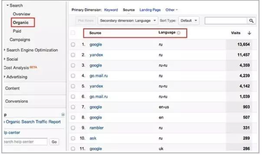Image resolution: width=275 pixels, height=155 pixels.
Task: Tick checkbox for row 7 google en-us
Action: (73, 107)
